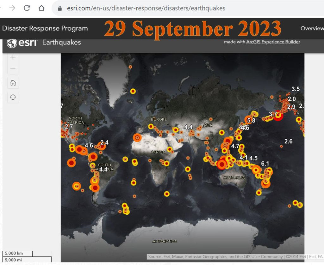The height and width of the screenshot is (265, 324).
Task: Go to the browser home page icon
Action: point(41,8)
